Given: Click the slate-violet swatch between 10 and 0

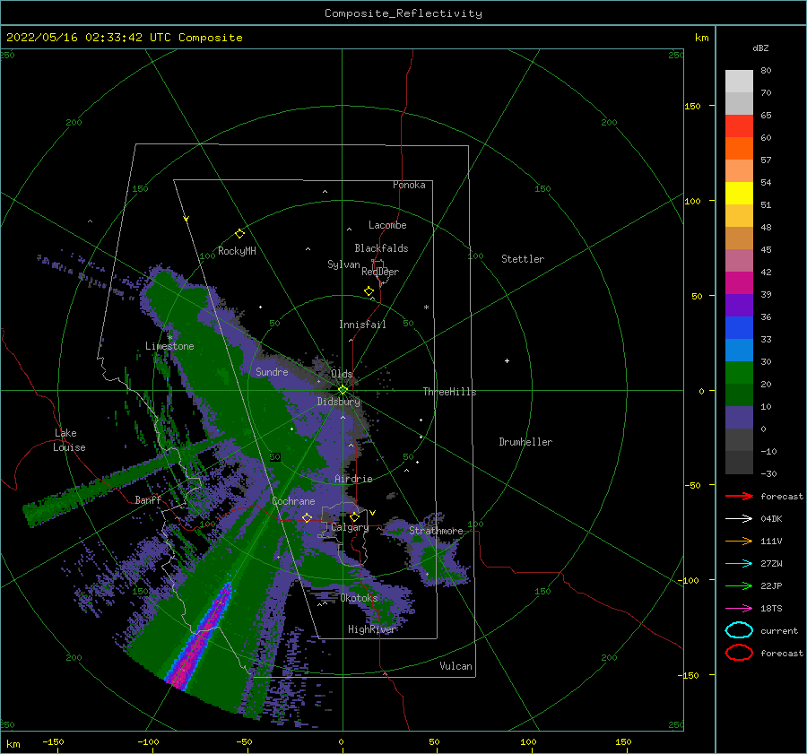Looking at the screenshot, I should pyautogui.click(x=739, y=418).
